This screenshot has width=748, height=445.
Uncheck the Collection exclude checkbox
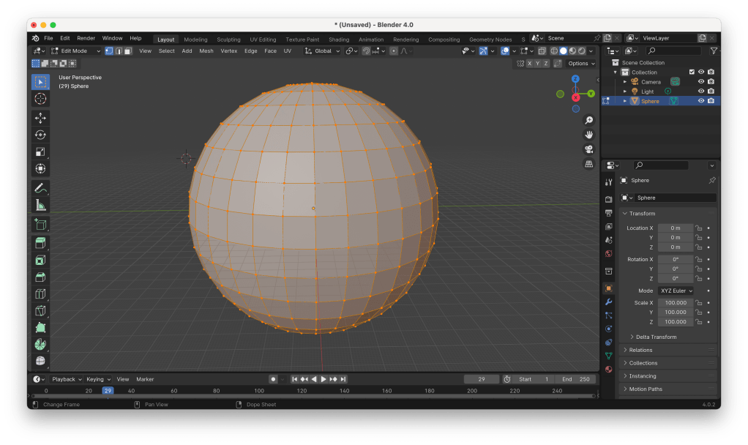[x=692, y=72]
